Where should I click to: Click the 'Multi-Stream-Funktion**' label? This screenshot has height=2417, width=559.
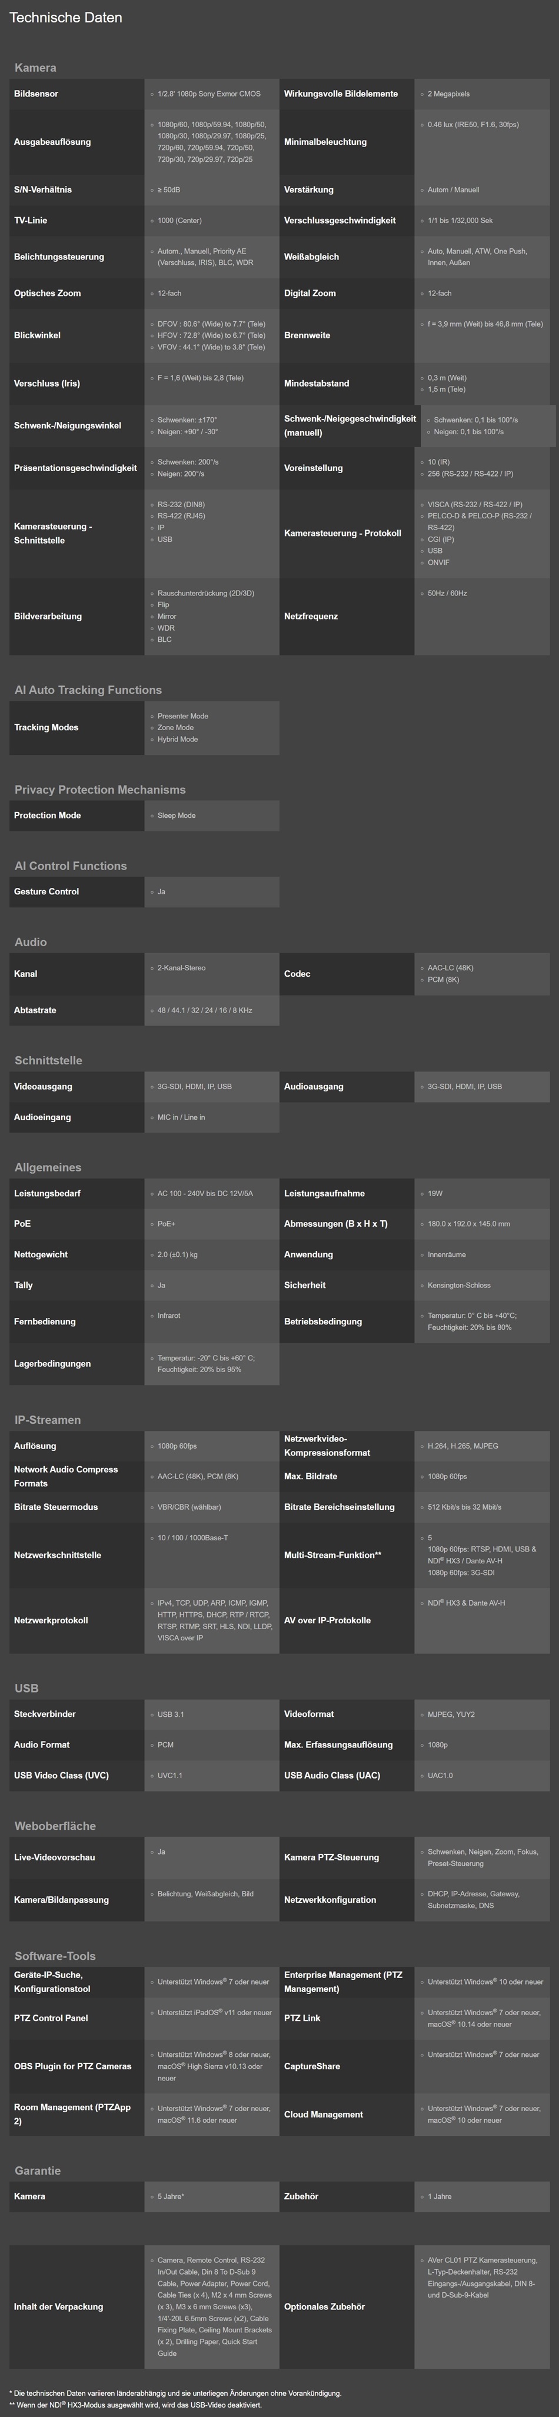click(x=333, y=1554)
